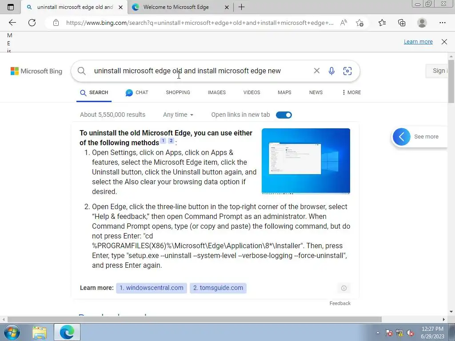Click the Sign in button
The height and width of the screenshot is (341, 455).
coord(437,71)
